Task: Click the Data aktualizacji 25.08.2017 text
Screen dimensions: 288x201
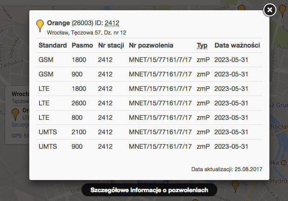Action: 227,169
